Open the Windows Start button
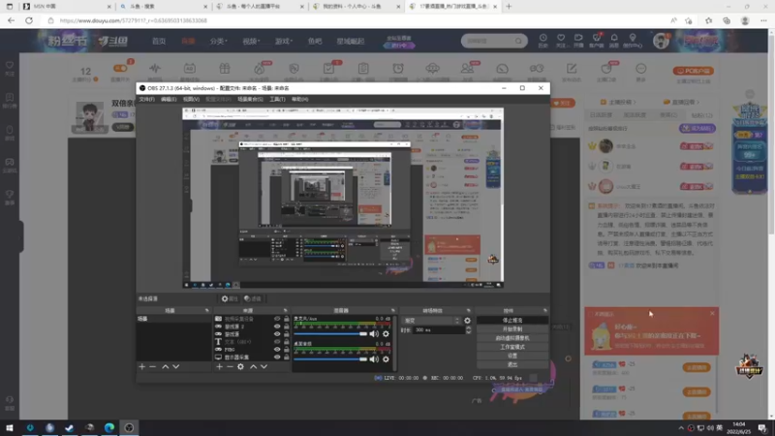775x436 pixels. 10,427
